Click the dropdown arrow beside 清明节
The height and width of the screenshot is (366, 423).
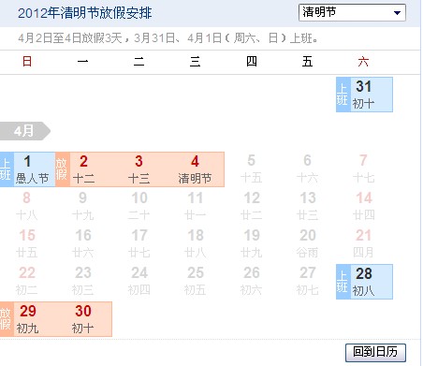click(x=397, y=13)
